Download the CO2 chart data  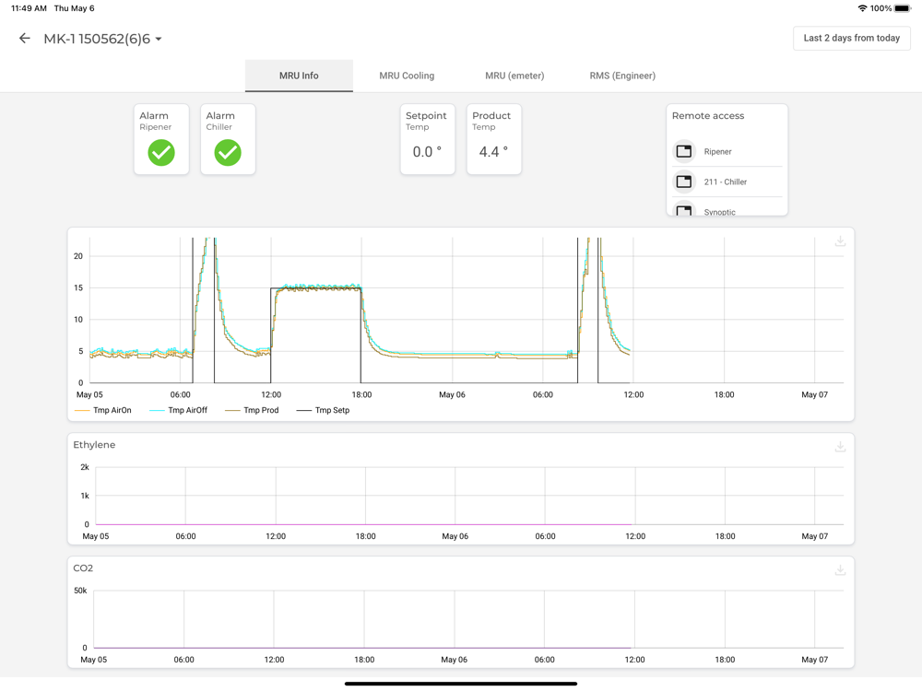tap(840, 570)
